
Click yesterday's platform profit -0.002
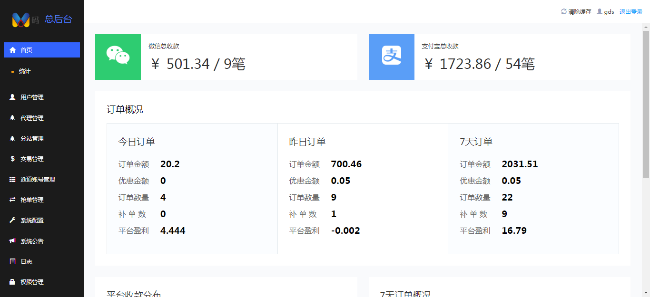pos(345,231)
